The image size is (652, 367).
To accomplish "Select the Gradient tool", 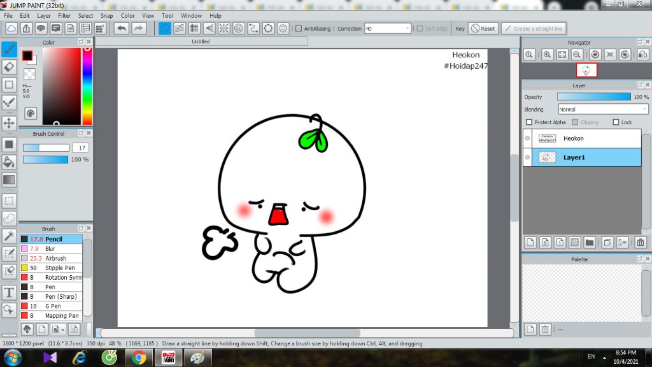I will coord(9,180).
